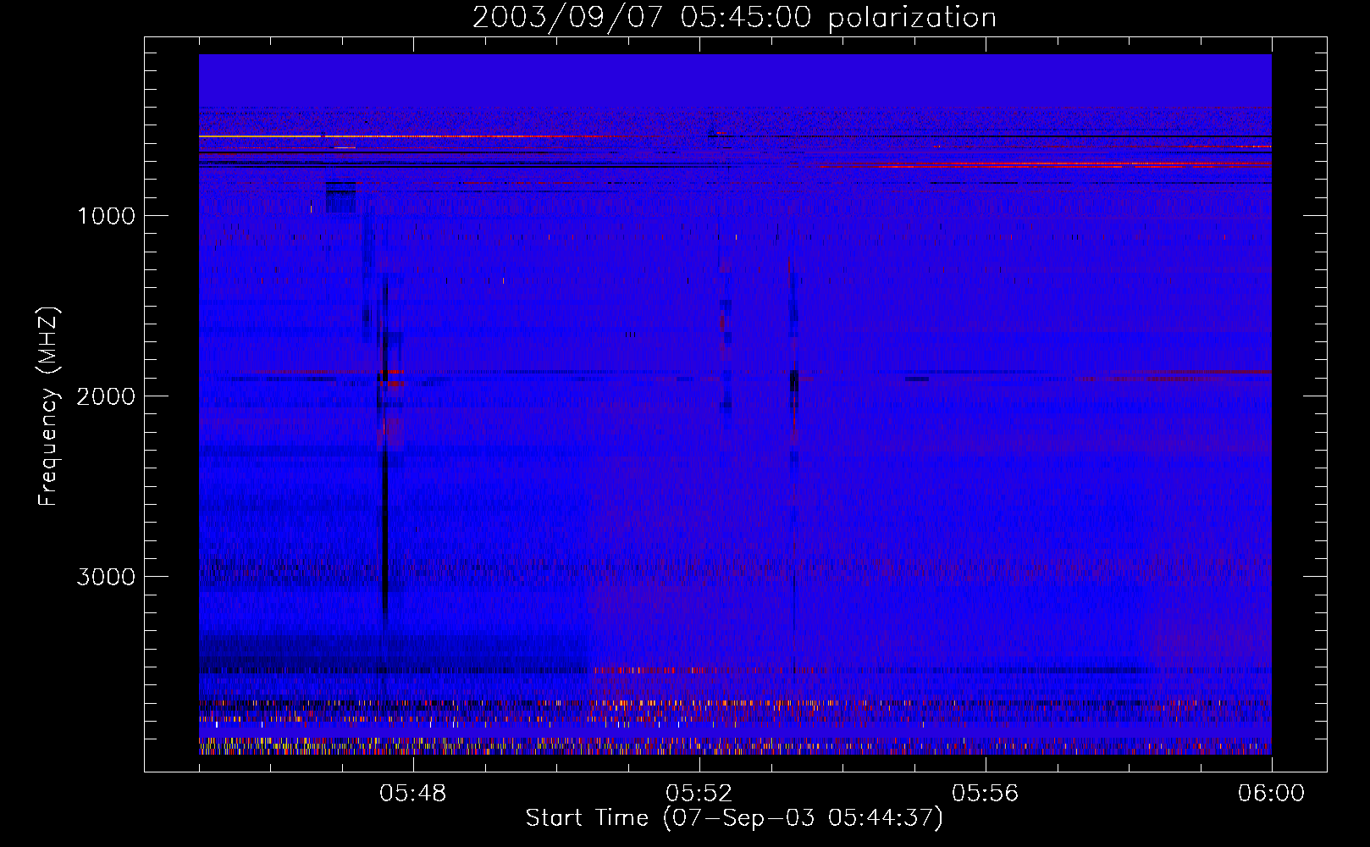Click the 2000 frequency tick label
1370x847 pixels.
tap(106, 396)
